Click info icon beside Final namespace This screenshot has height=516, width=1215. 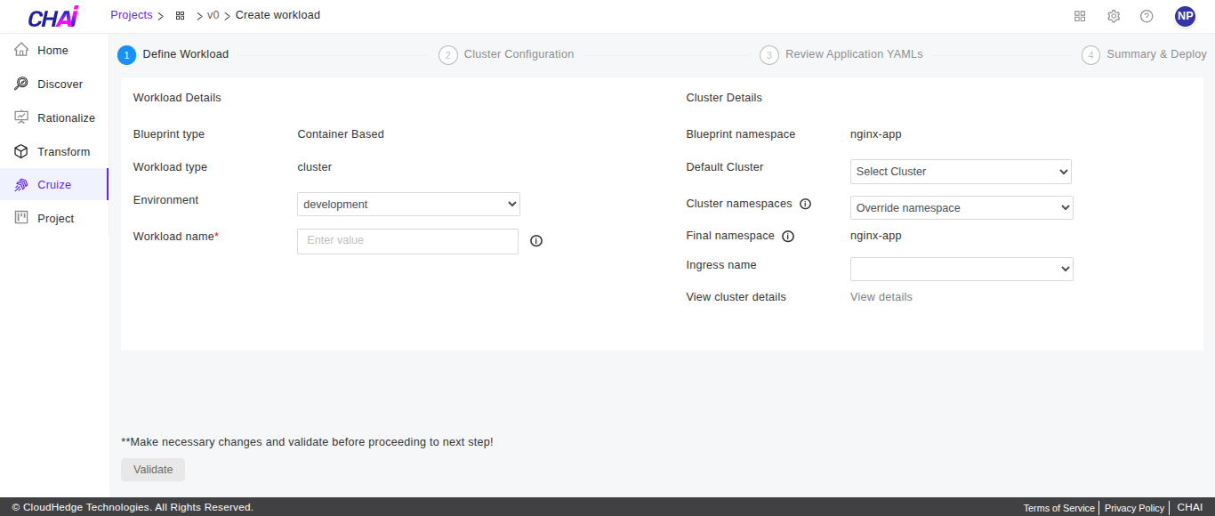pyautogui.click(x=788, y=237)
